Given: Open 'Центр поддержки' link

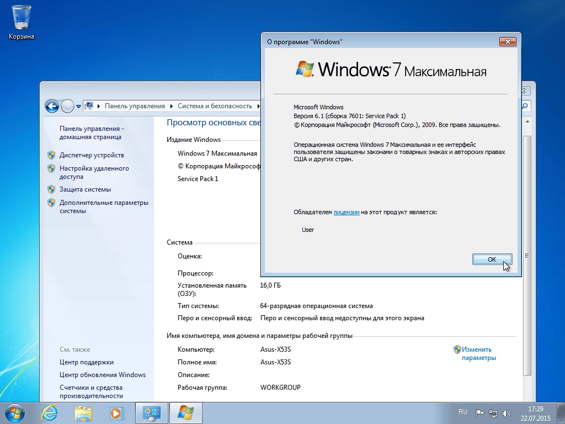Looking at the screenshot, I should point(87,362).
